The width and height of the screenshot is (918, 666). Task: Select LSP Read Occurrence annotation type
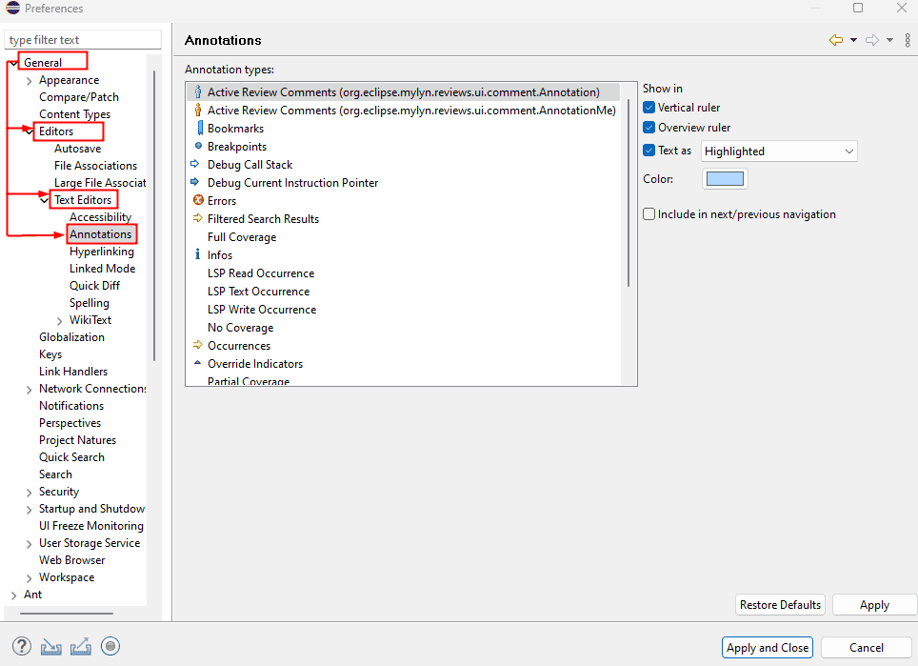(x=261, y=272)
